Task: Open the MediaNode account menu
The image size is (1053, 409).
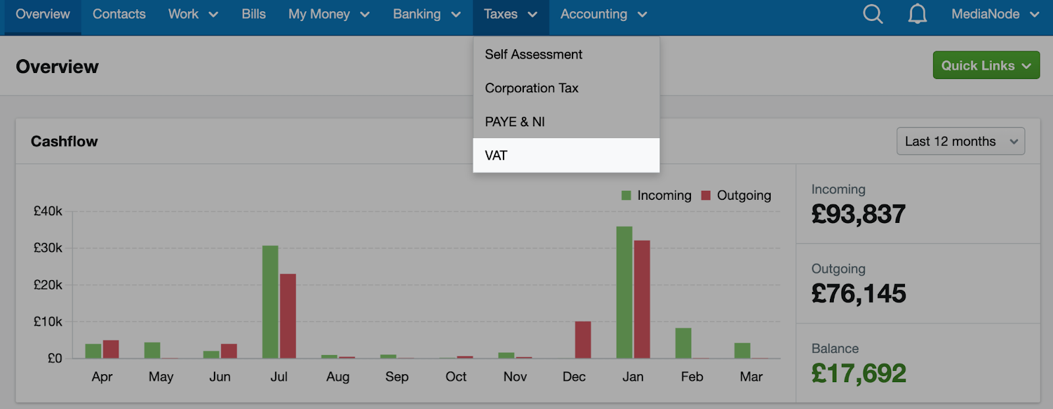Action: 994,14
